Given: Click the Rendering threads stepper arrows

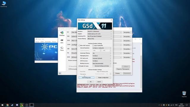Looking at the screenshot, I should pyautogui.click(x=110, y=74).
